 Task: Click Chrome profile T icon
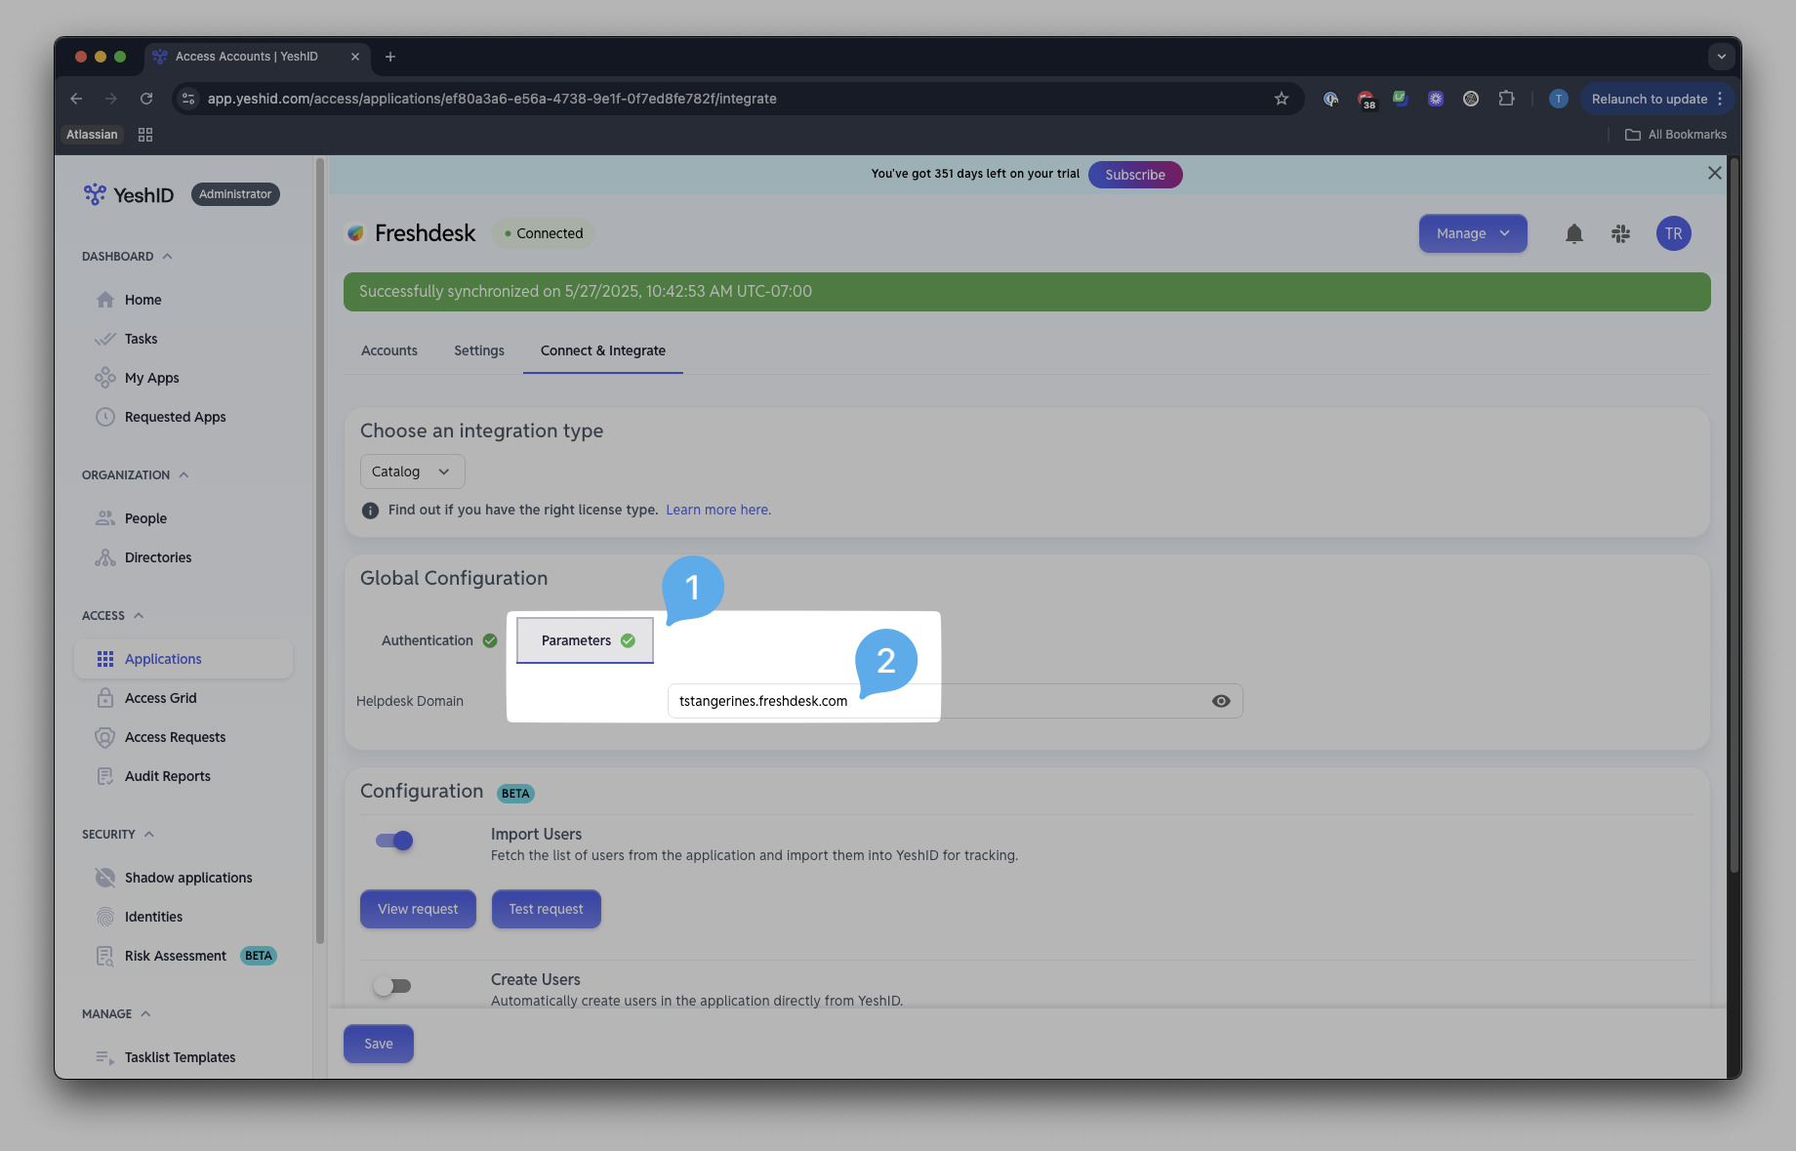1558,99
